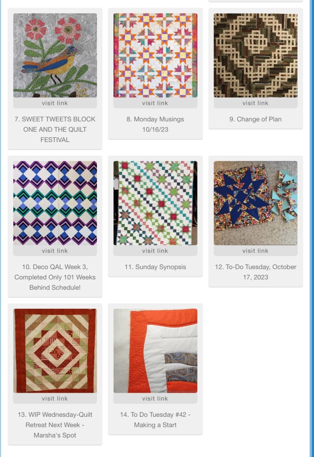
Task: Open '8. Monday Musings 10/16/23' title link
Action: pos(155,124)
